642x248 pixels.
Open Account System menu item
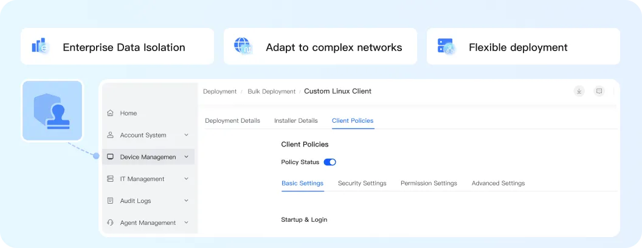click(x=148, y=135)
